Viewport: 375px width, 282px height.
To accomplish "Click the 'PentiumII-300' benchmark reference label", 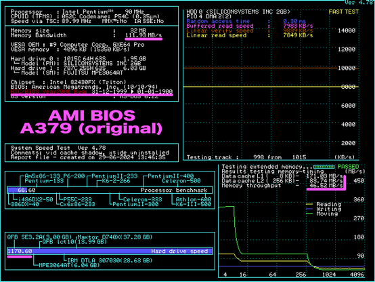I will click(x=135, y=204).
